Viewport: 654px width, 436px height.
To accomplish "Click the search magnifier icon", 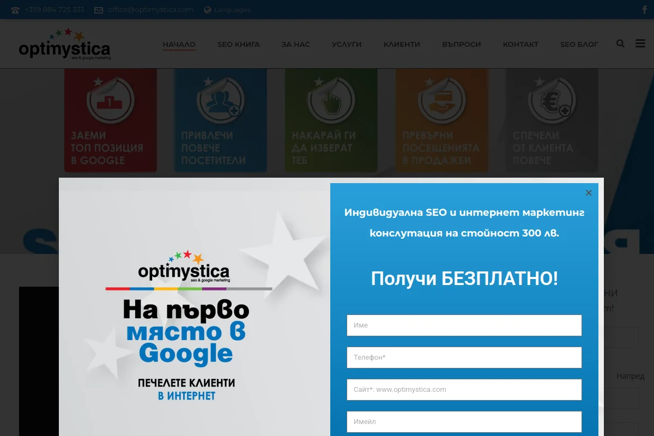I will coord(620,44).
